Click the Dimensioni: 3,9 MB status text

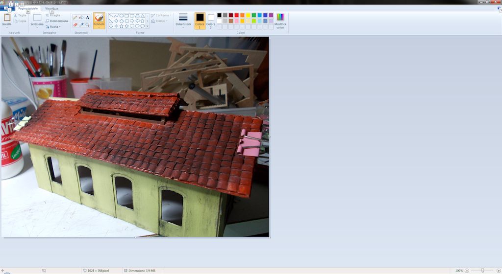click(142, 271)
